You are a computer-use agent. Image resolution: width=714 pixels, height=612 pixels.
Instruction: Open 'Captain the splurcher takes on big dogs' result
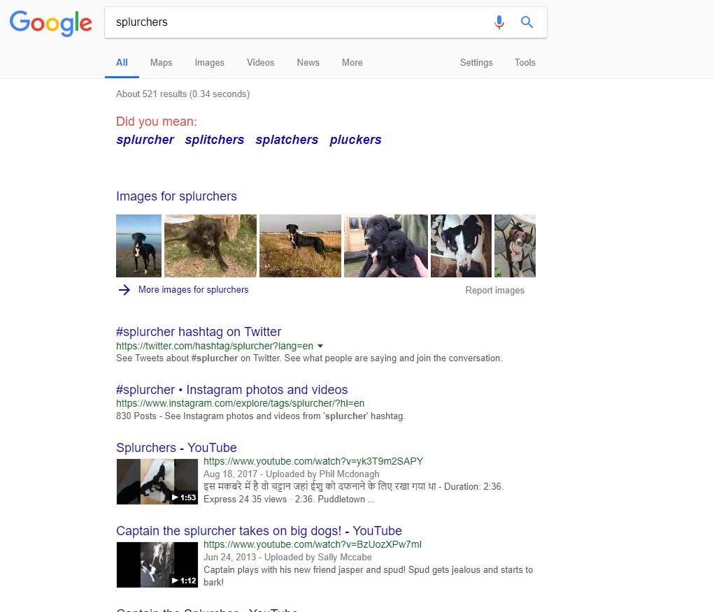(x=259, y=531)
